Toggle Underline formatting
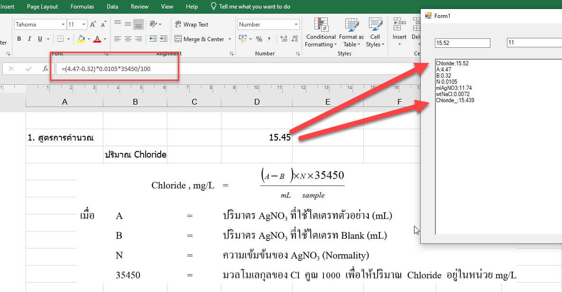 click(x=40, y=39)
